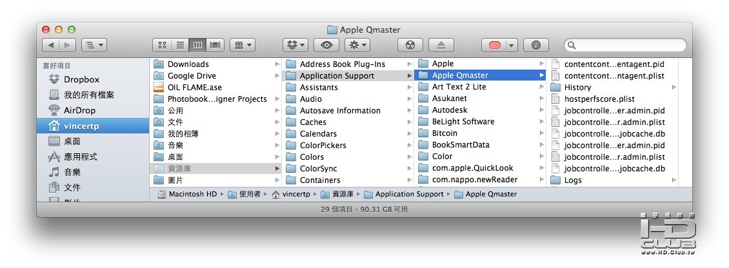Select the Assistants folder

(x=348, y=88)
